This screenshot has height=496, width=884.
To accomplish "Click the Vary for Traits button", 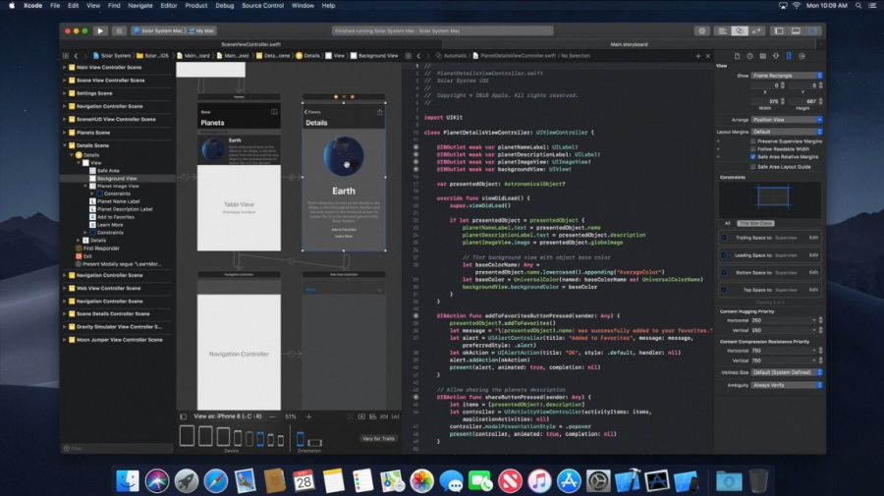I will point(378,438).
